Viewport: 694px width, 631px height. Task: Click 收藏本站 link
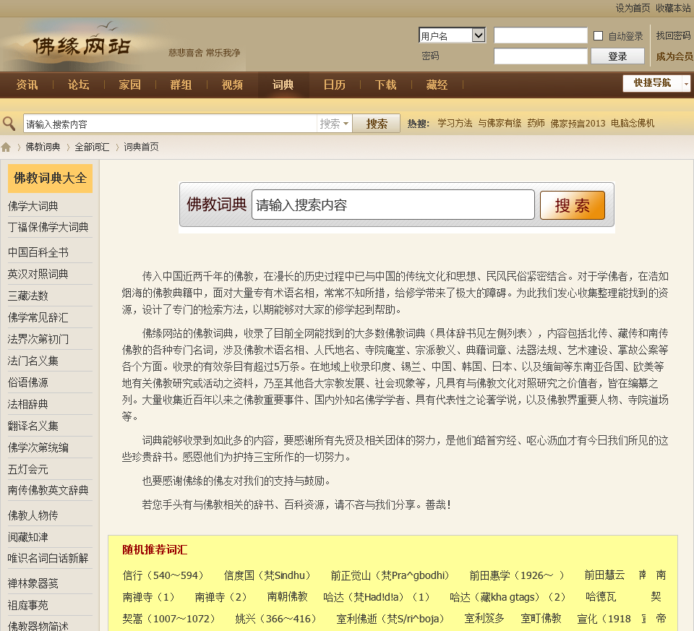[x=673, y=8]
